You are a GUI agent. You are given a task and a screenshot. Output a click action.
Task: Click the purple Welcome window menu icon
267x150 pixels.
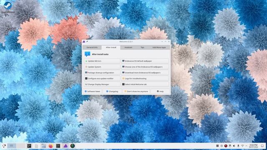(84, 42)
